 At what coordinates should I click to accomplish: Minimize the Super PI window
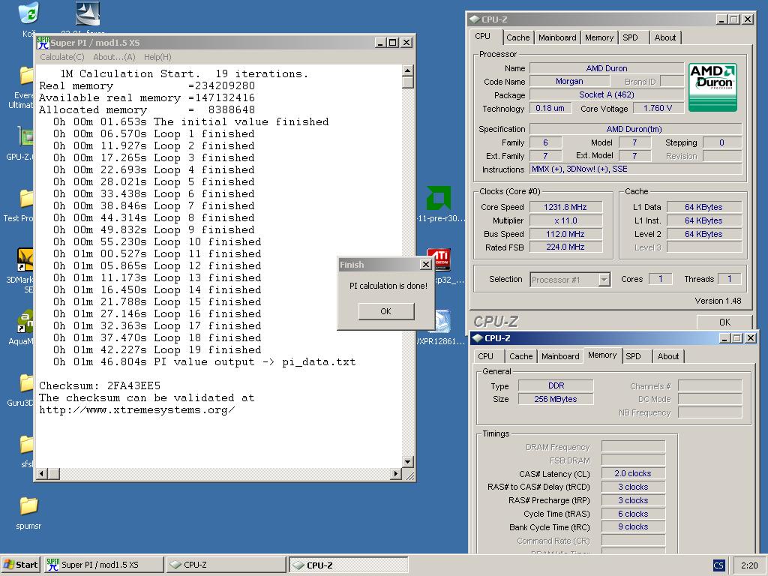380,43
